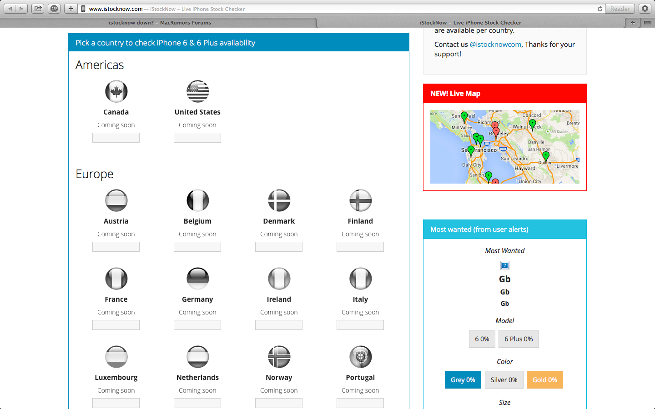This screenshot has height=409, width=655.
Task: Select the Luxembourg flag icon
Action: [x=116, y=357]
